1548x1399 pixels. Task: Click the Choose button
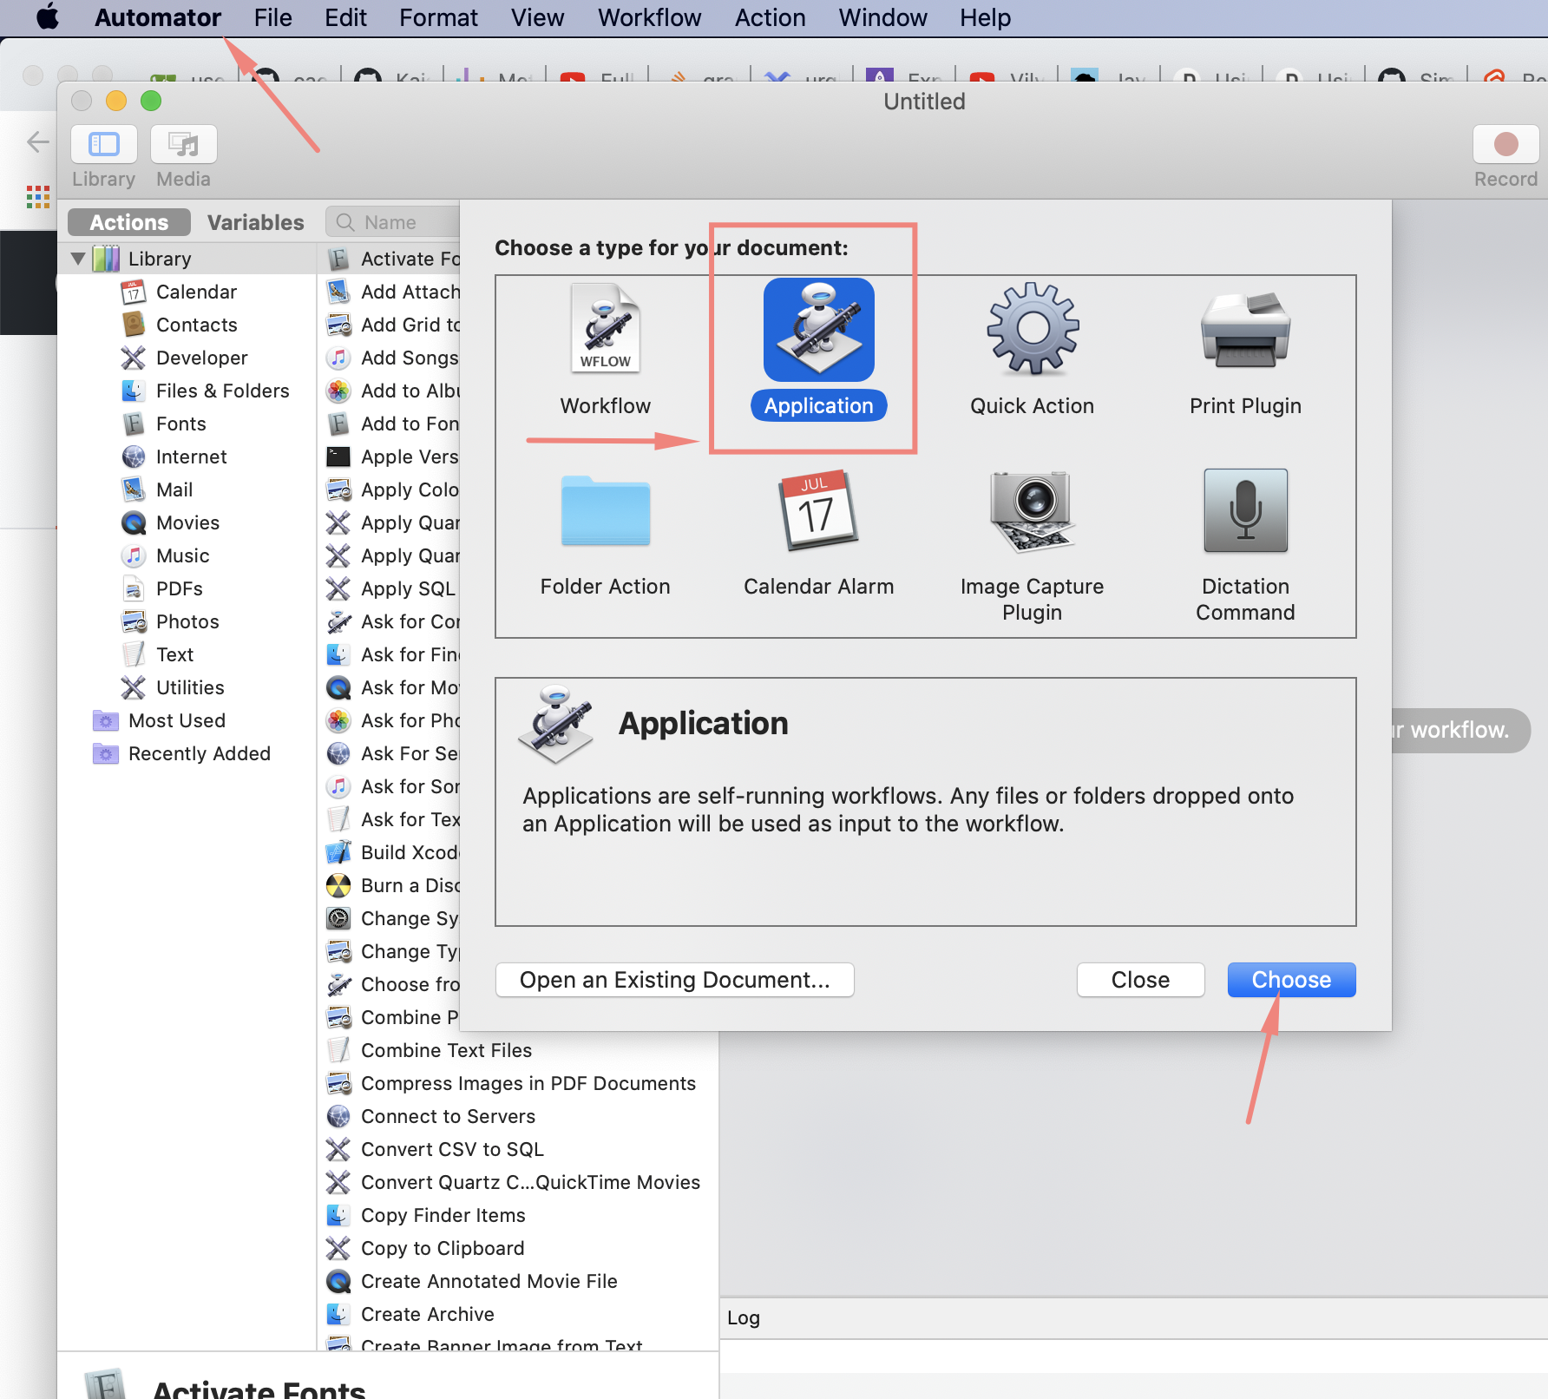click(1291, 980)
